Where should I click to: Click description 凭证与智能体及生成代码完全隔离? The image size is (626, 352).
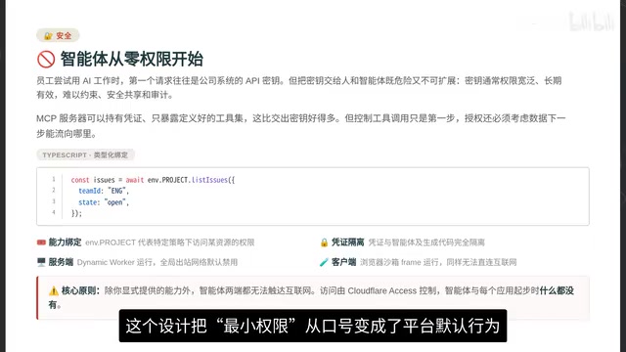[x=426, y=242]
